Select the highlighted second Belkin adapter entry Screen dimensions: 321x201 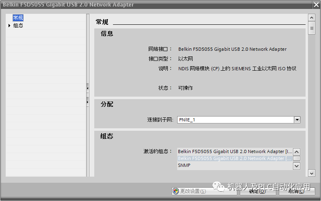(x=235, y=158)
